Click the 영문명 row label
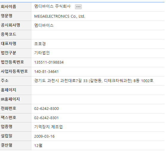Viewport: 166px width, 152px height. [x=7, y=16]
